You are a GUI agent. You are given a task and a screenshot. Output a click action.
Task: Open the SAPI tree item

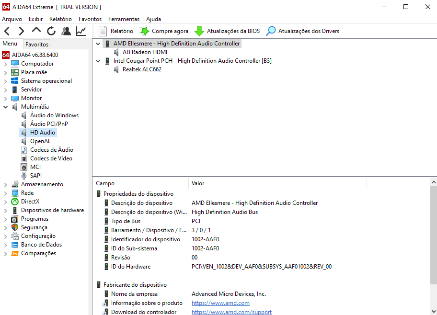[36, 176]
